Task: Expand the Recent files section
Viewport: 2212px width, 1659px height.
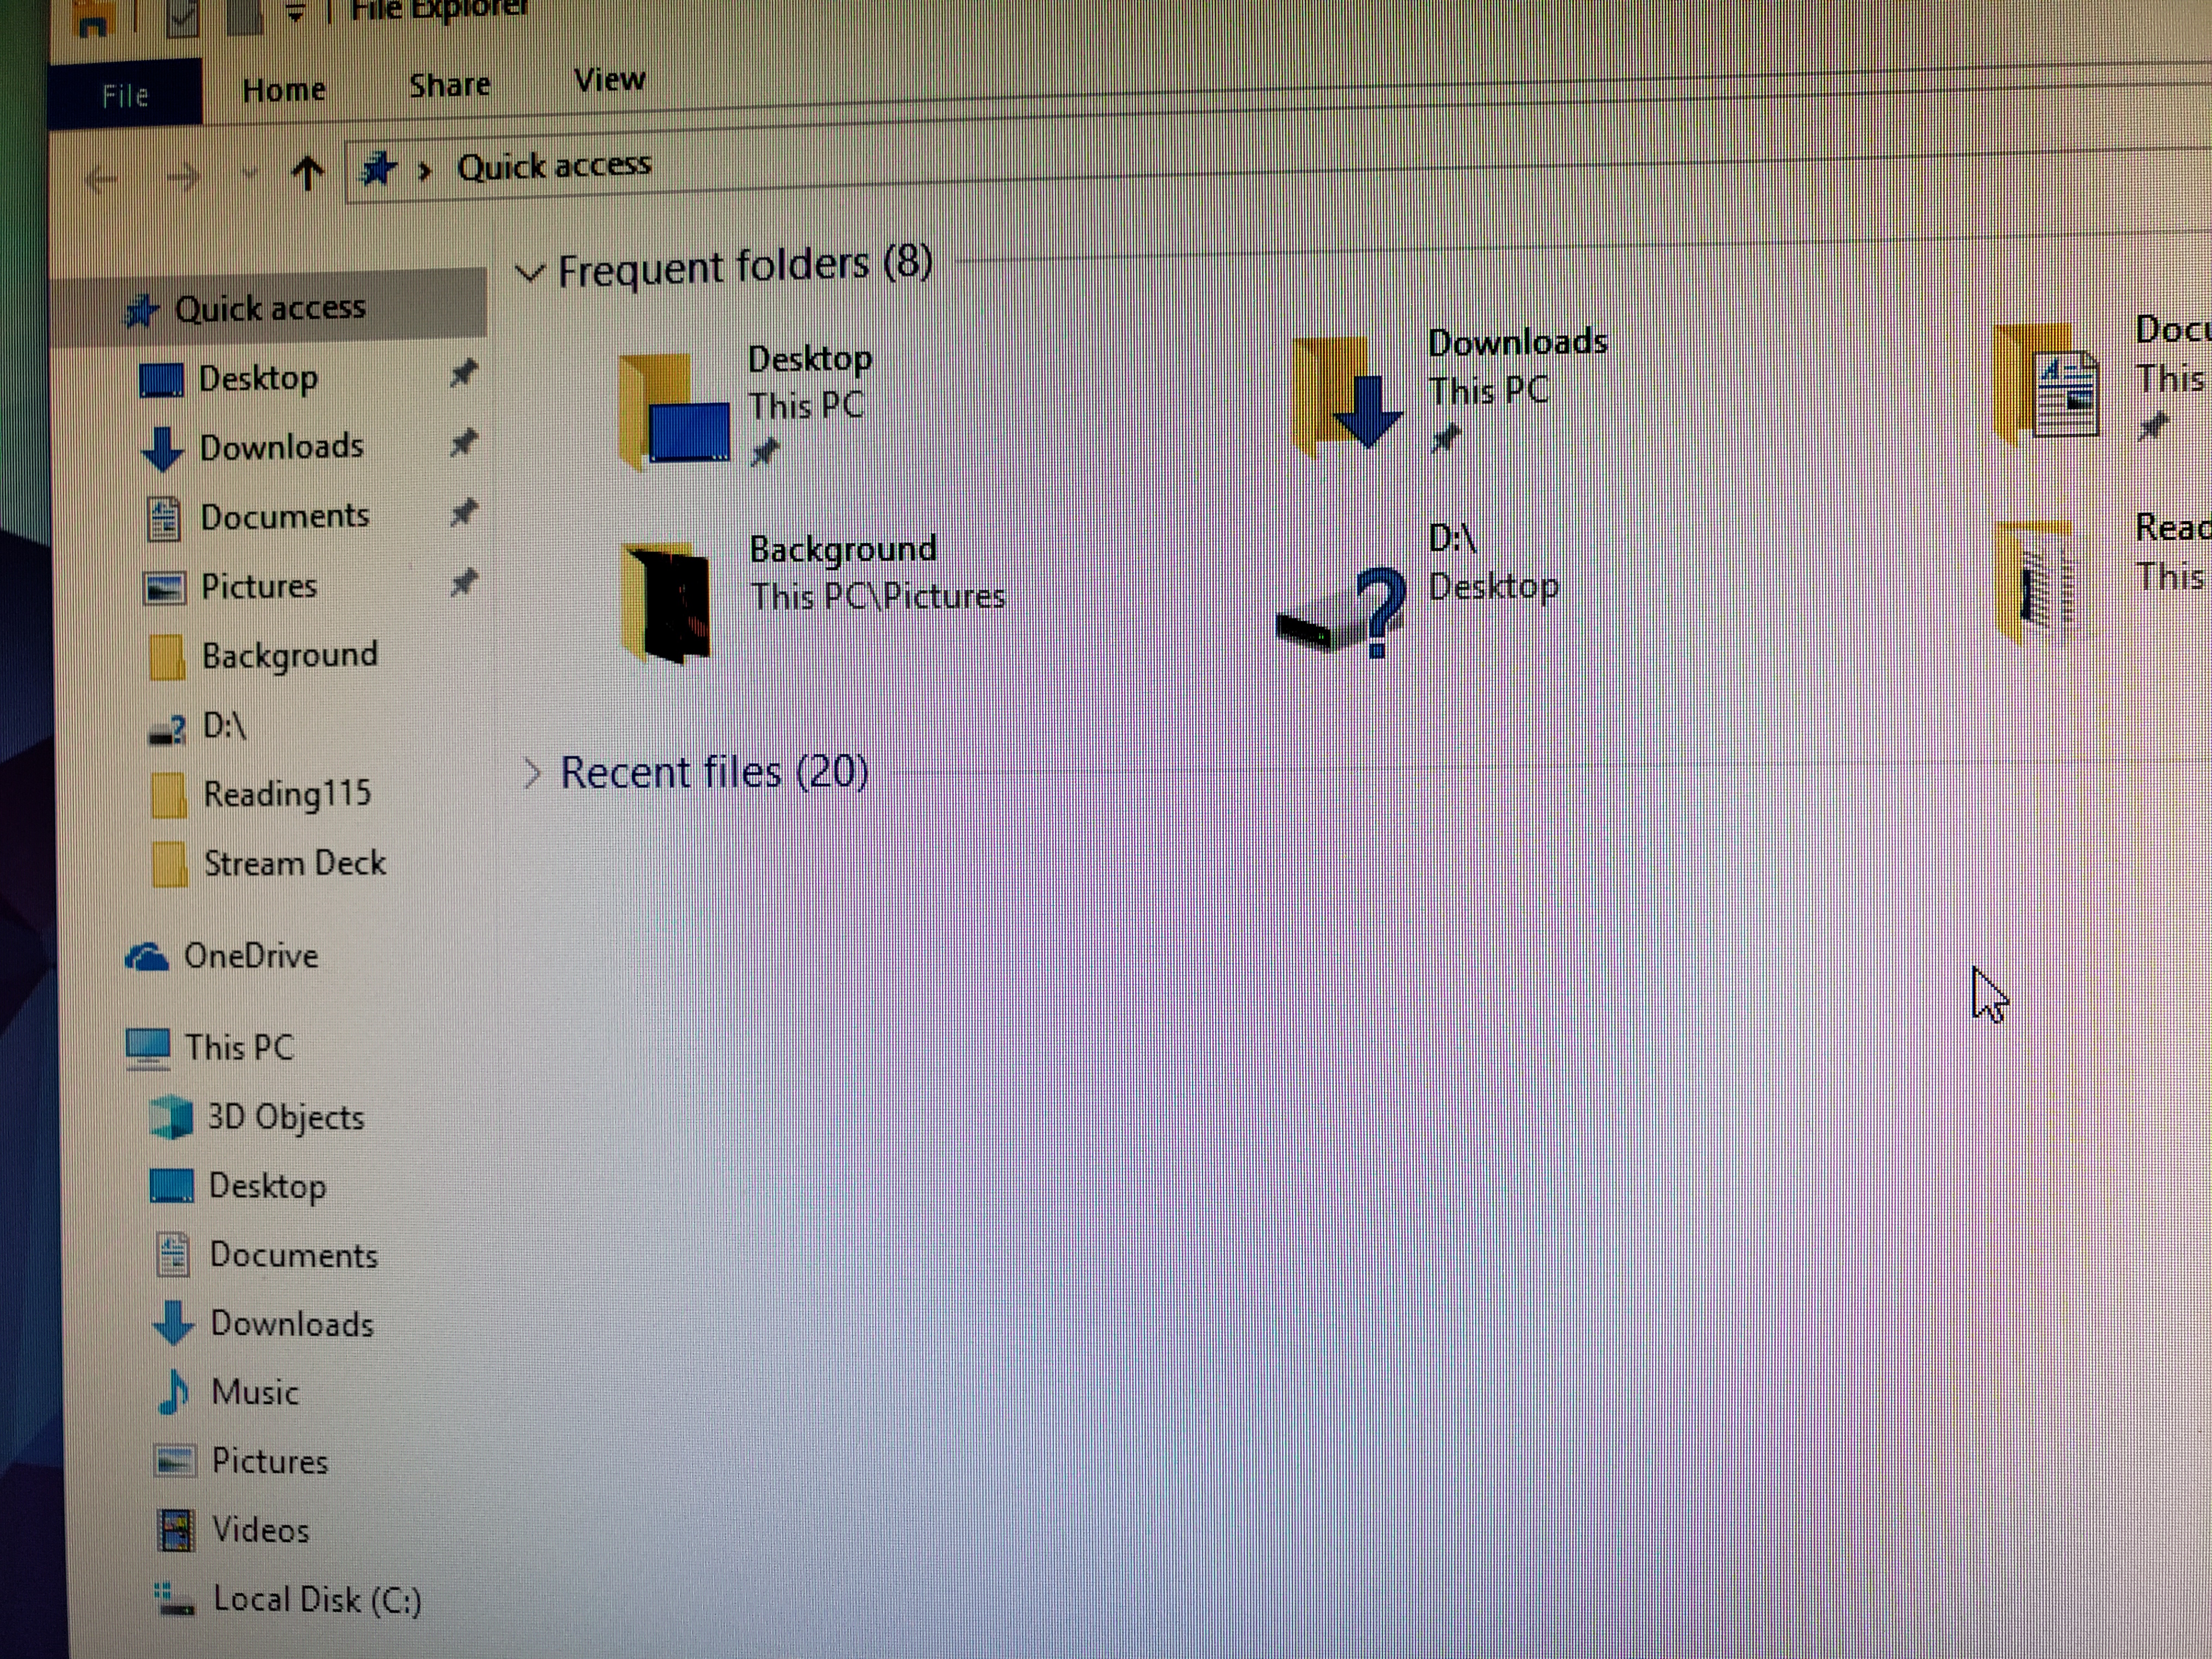Action: tap(533, 772)
